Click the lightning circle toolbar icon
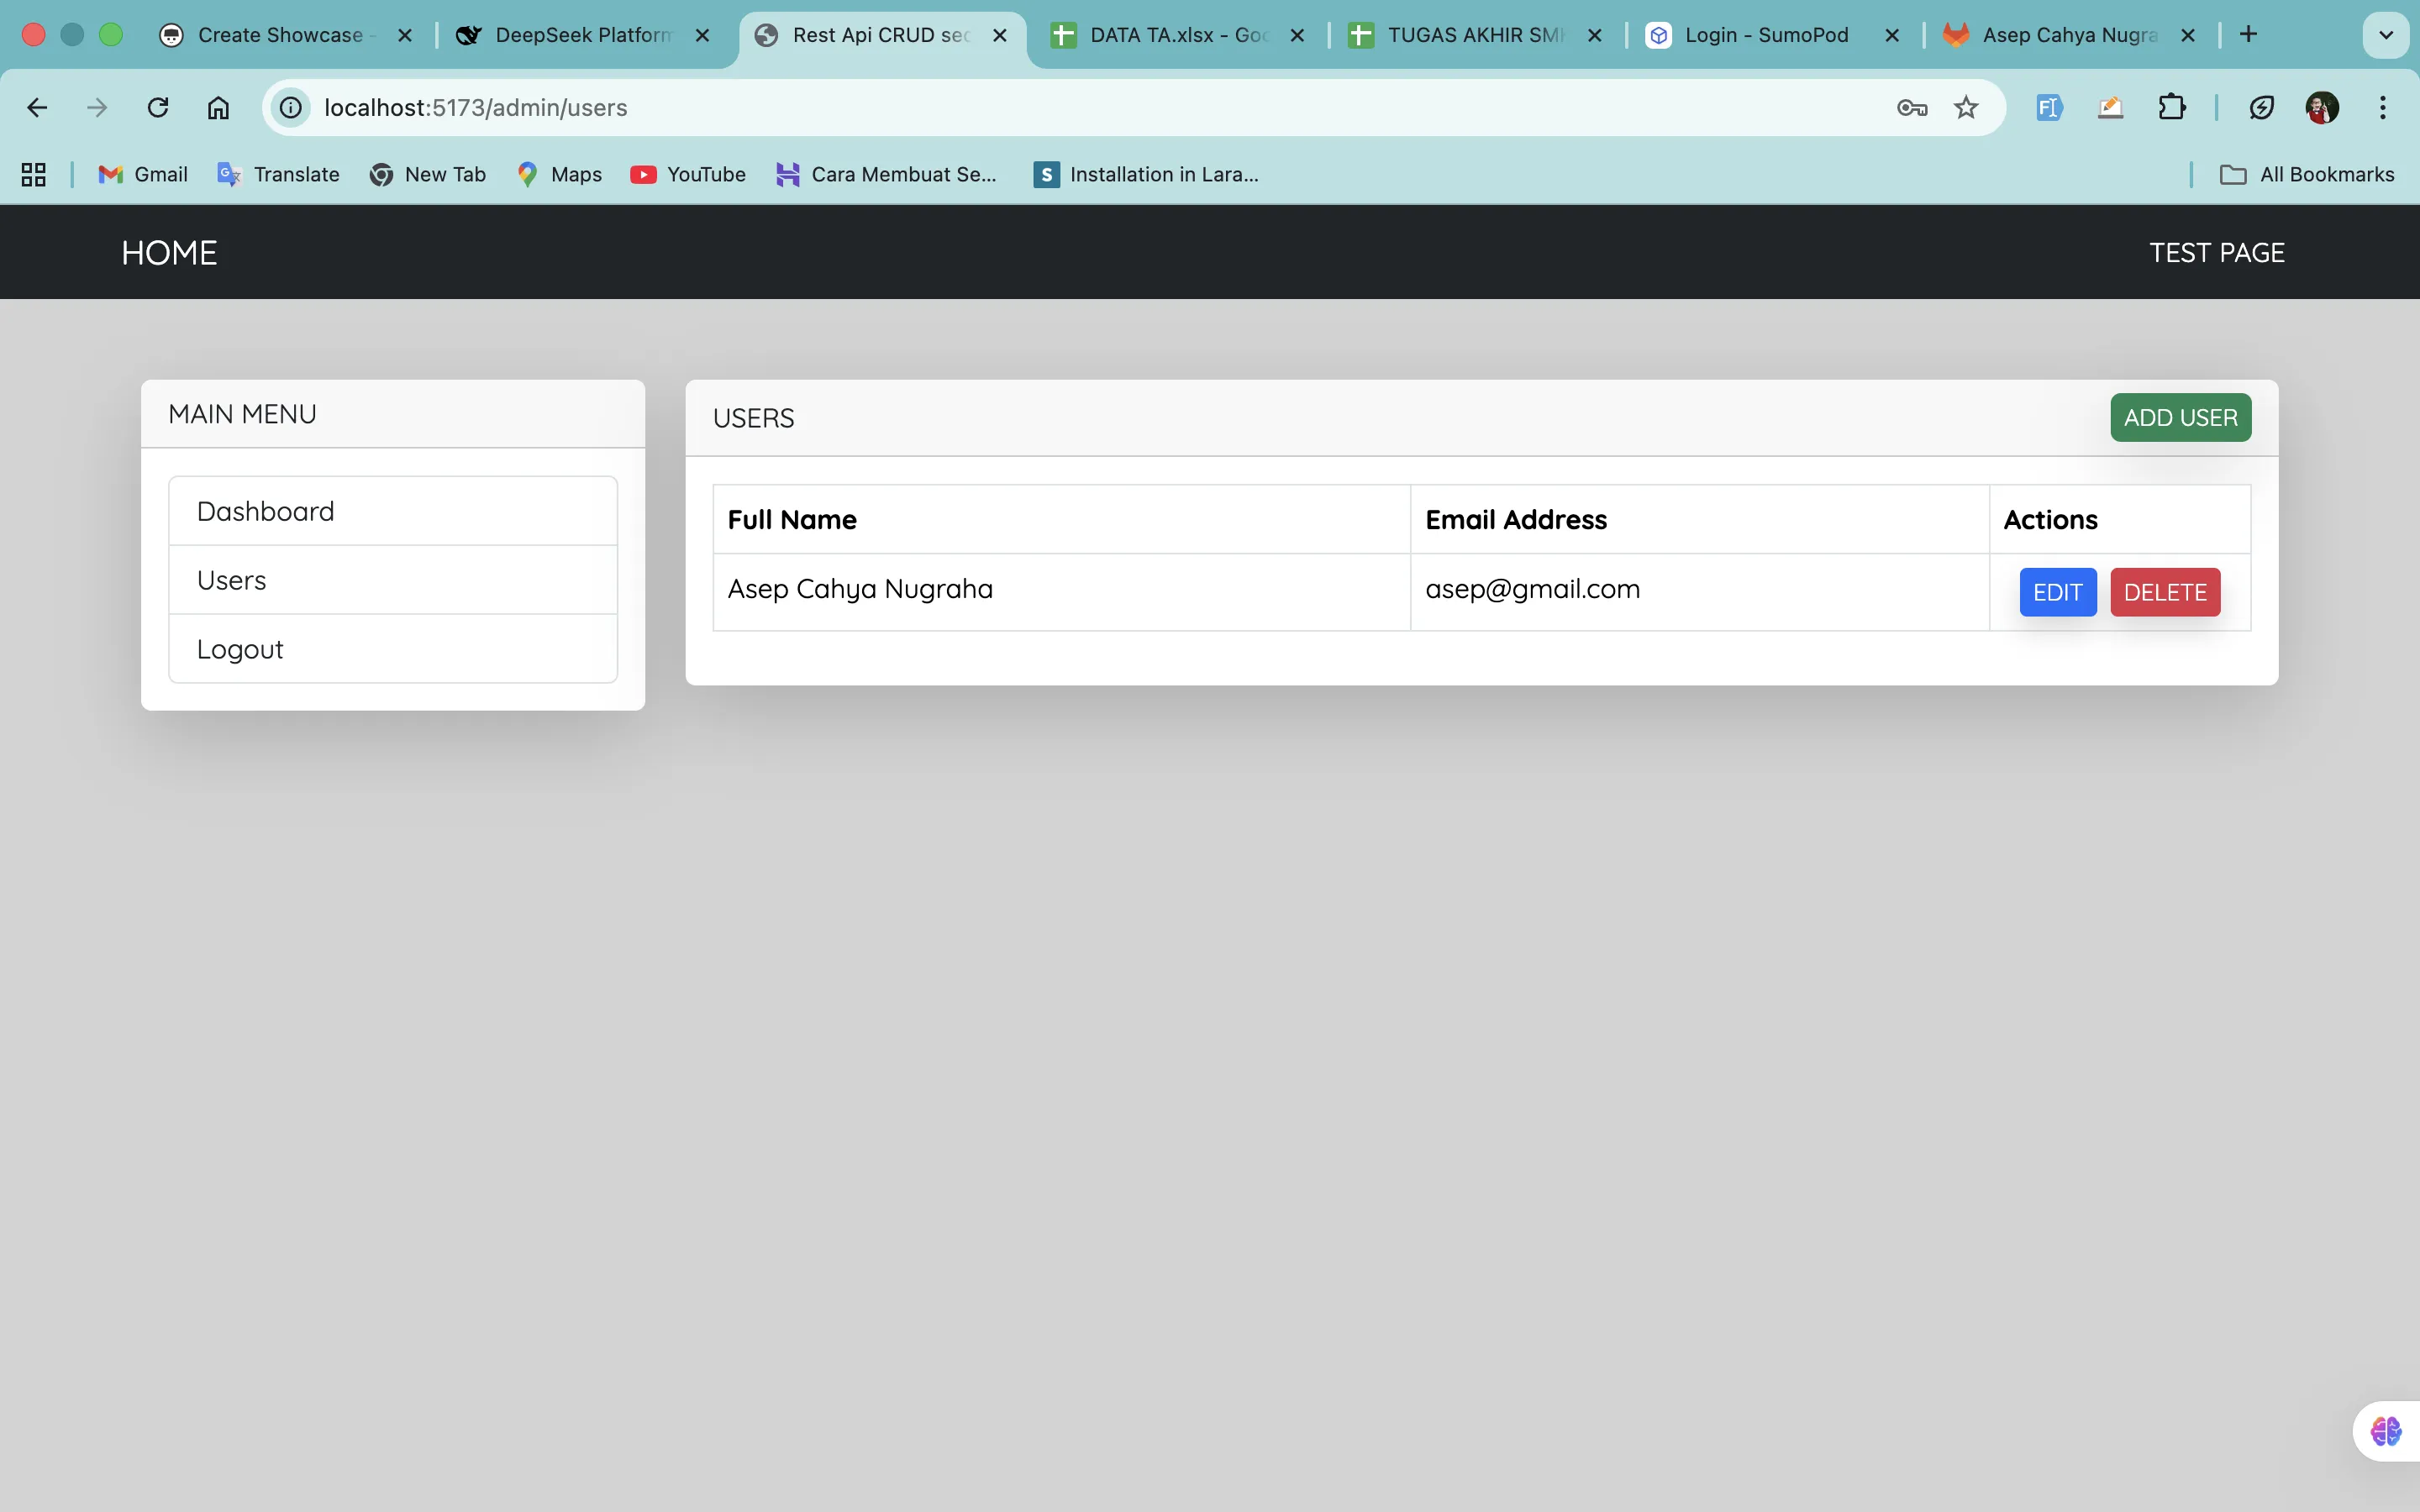The width and height of the screenshot is (2420, 1512). [2262, 107]
